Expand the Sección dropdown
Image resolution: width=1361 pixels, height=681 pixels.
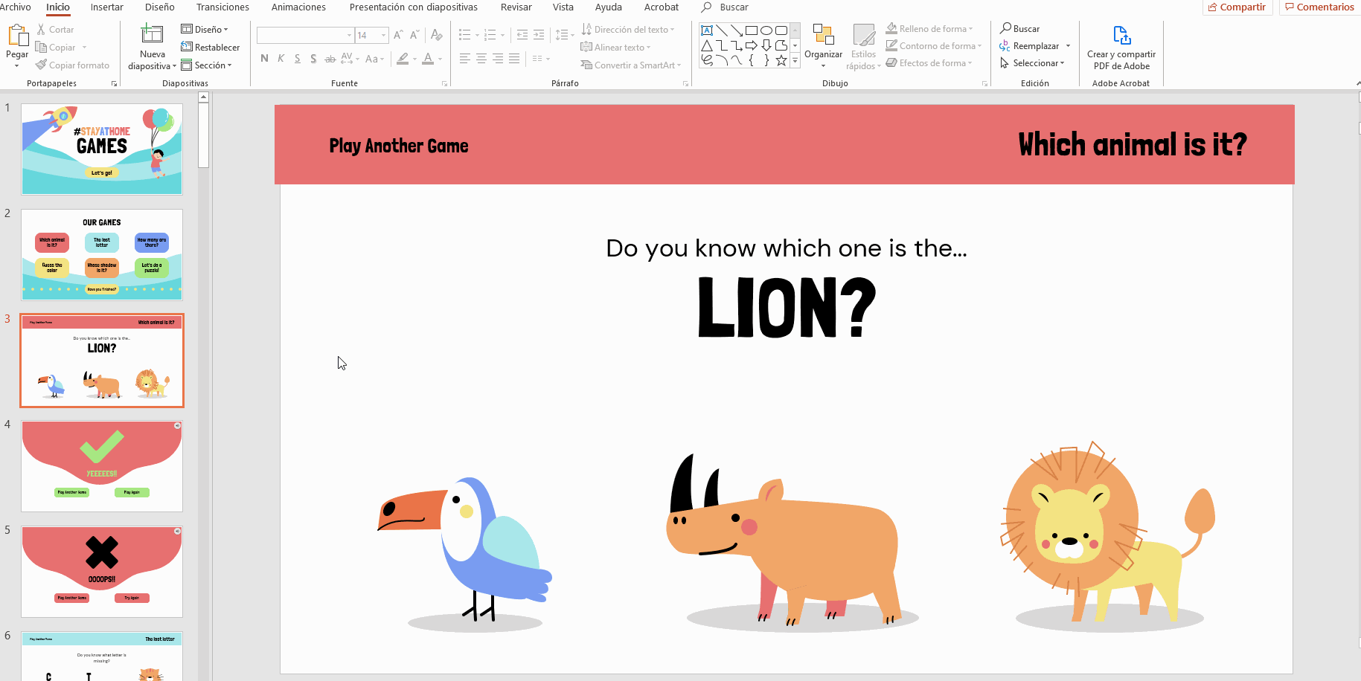coord(207,65)
